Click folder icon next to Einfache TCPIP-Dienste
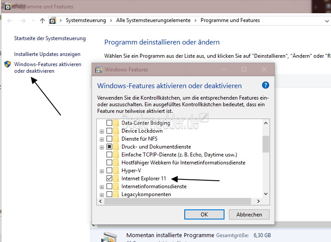This screenshot has width=331, height=242. (116, 155)
